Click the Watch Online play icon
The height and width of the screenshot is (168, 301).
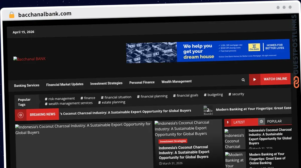tap(255, 79)
